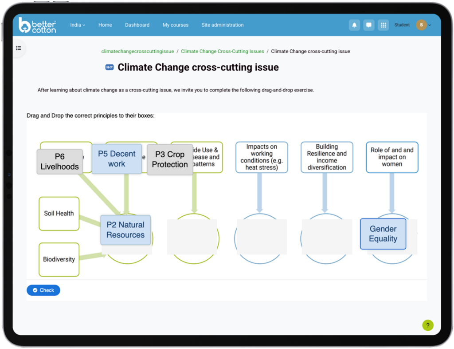Click the Better Cotton logo
454x349 pixels.
[x=37, y=25]
